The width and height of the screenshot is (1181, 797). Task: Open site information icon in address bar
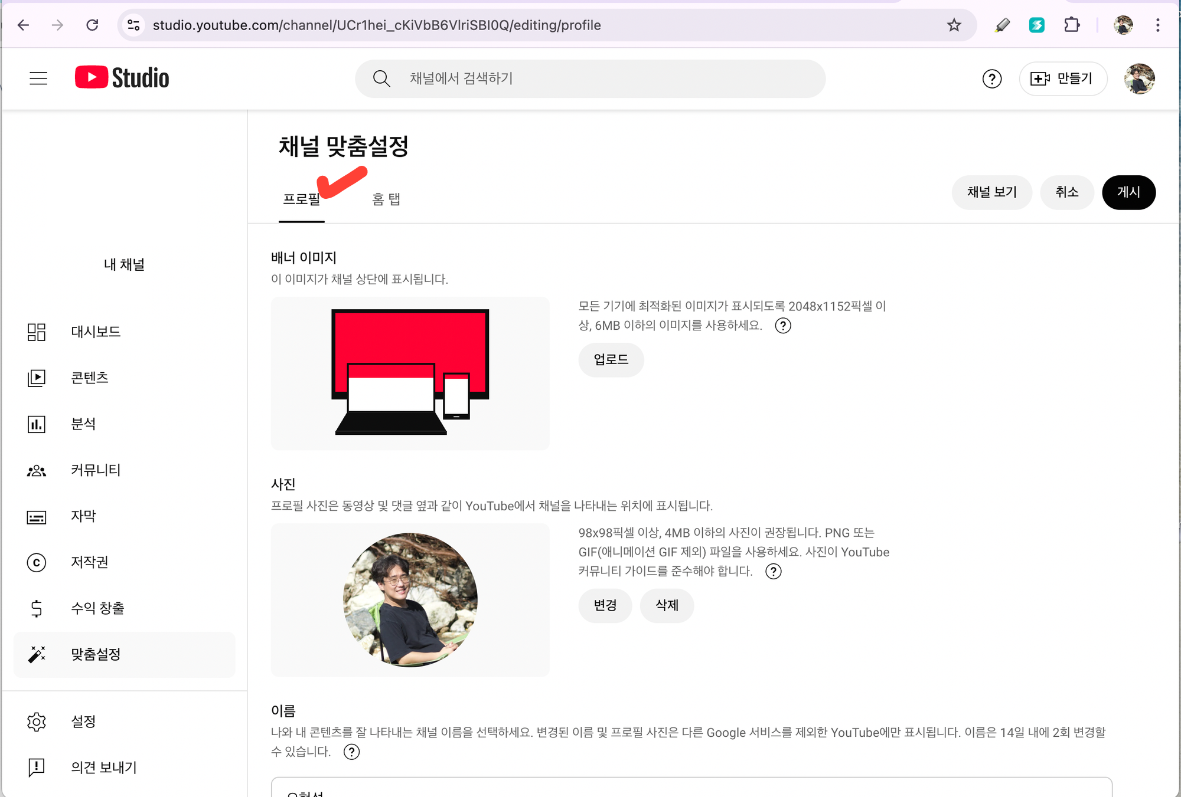(134, 25)
